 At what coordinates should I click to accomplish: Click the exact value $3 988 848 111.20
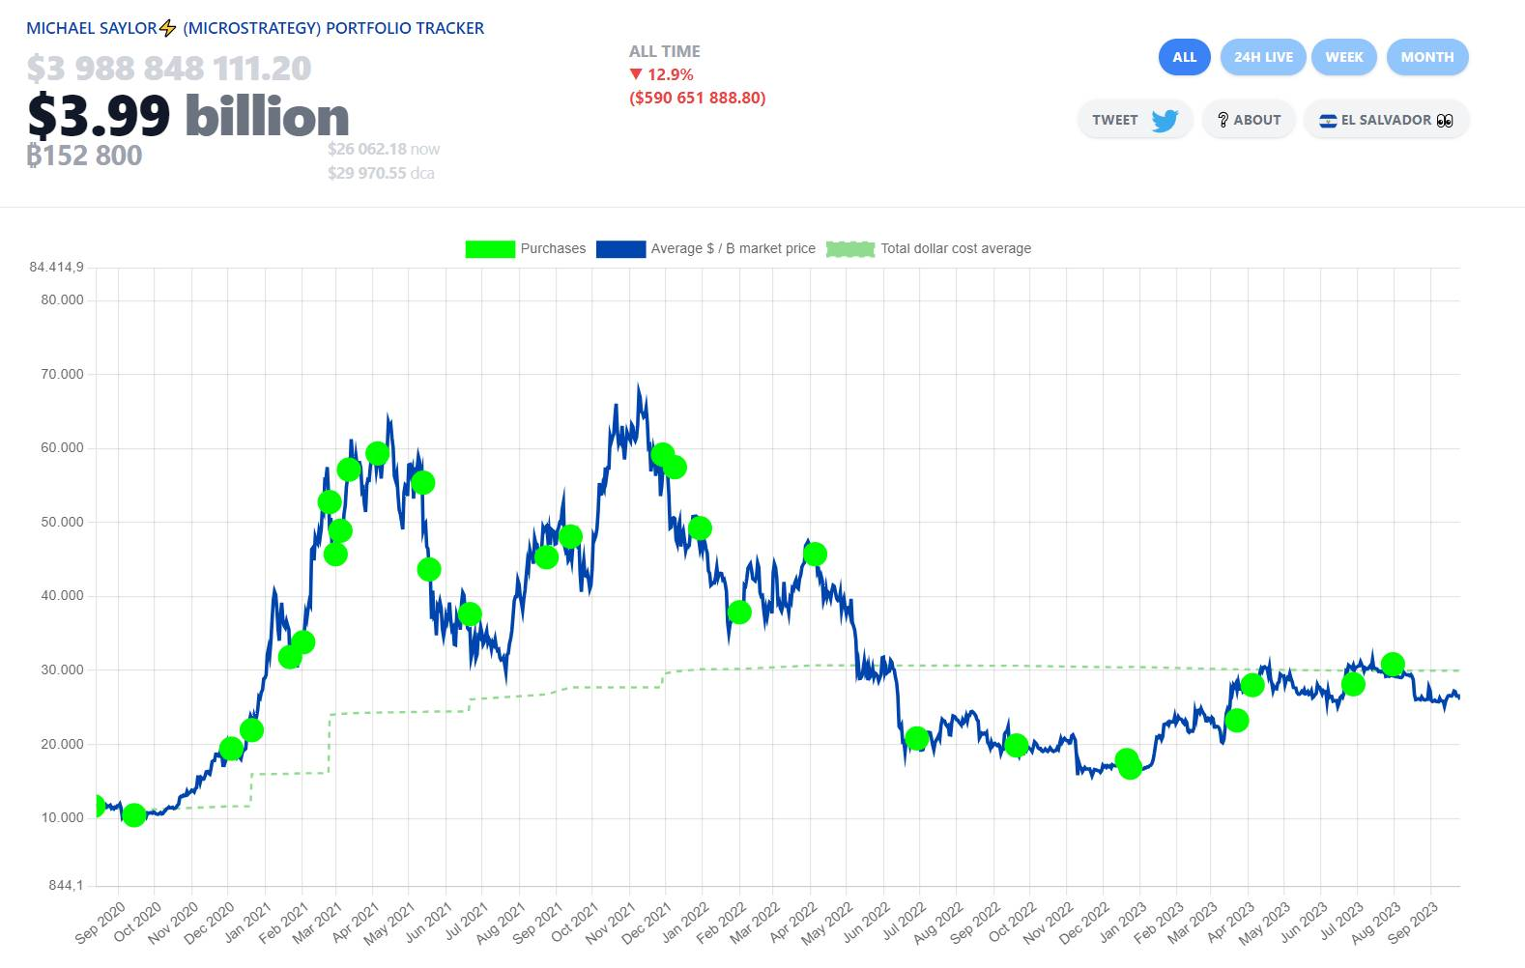[x=169, y=69]
